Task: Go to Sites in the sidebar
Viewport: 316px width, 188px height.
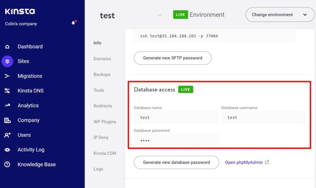Action: [23, 61]
